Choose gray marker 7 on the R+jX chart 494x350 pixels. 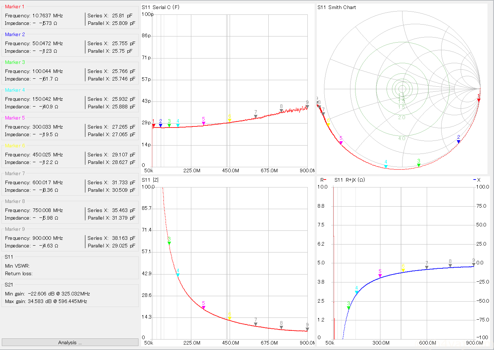(427, 267)
